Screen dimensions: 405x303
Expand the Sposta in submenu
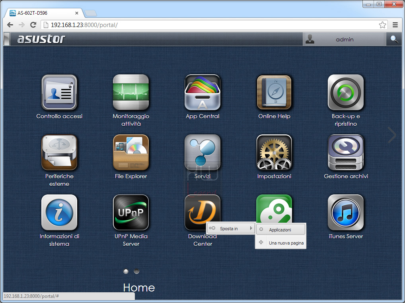[x=231, y=228]
